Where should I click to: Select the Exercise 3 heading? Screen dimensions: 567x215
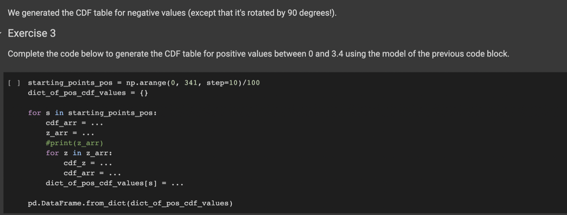click(x=31, y=34)
